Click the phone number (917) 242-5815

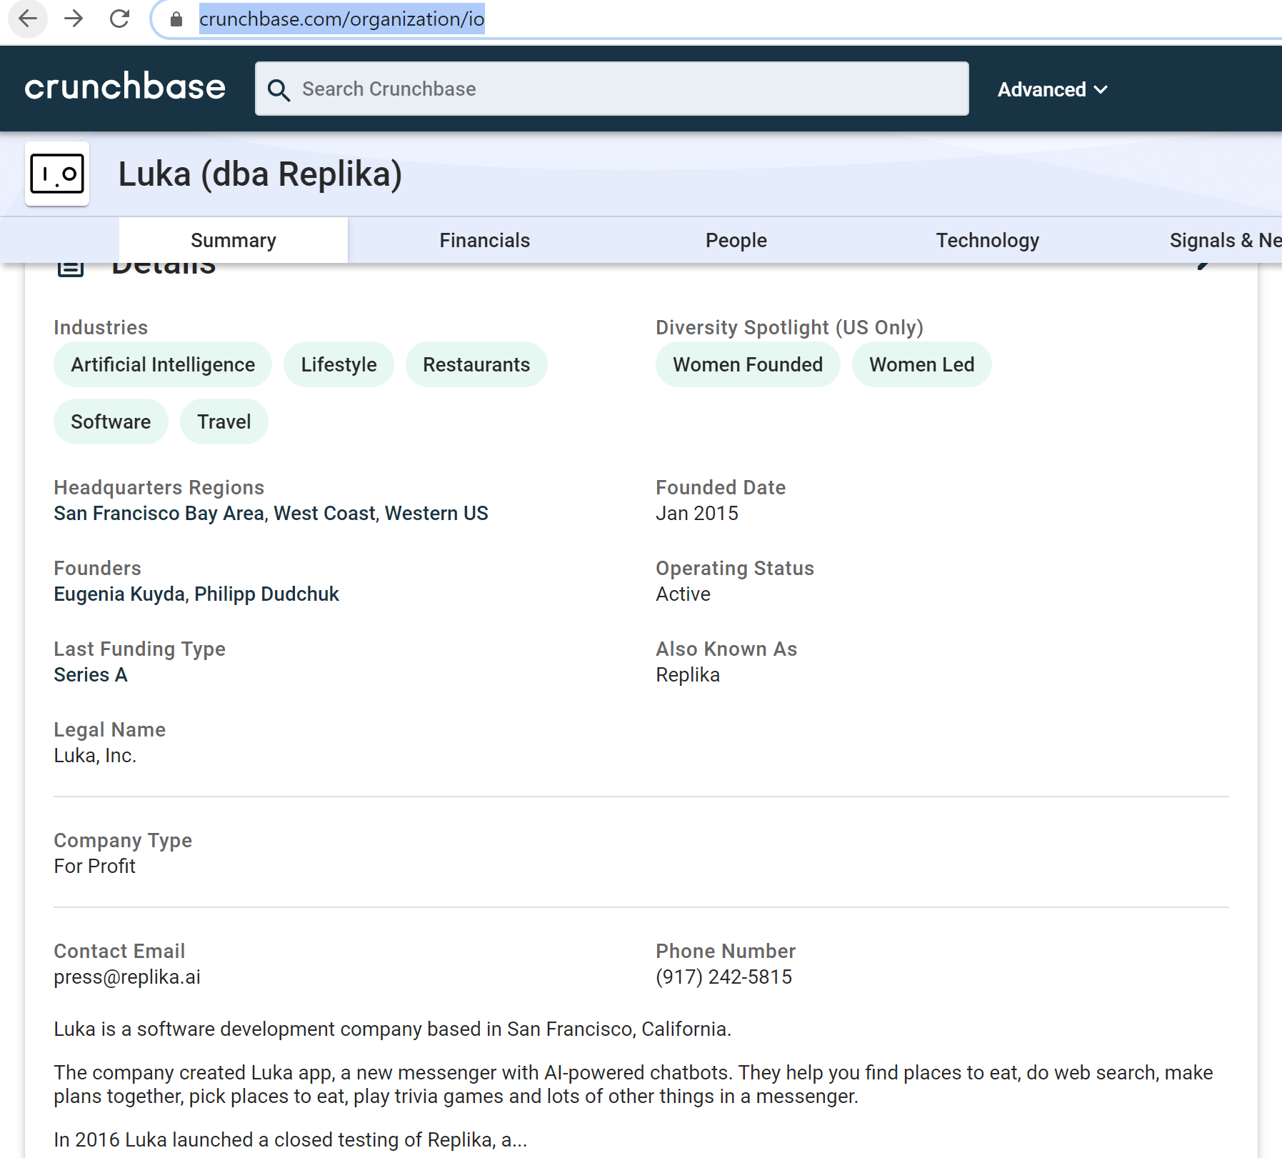point(723,977)
